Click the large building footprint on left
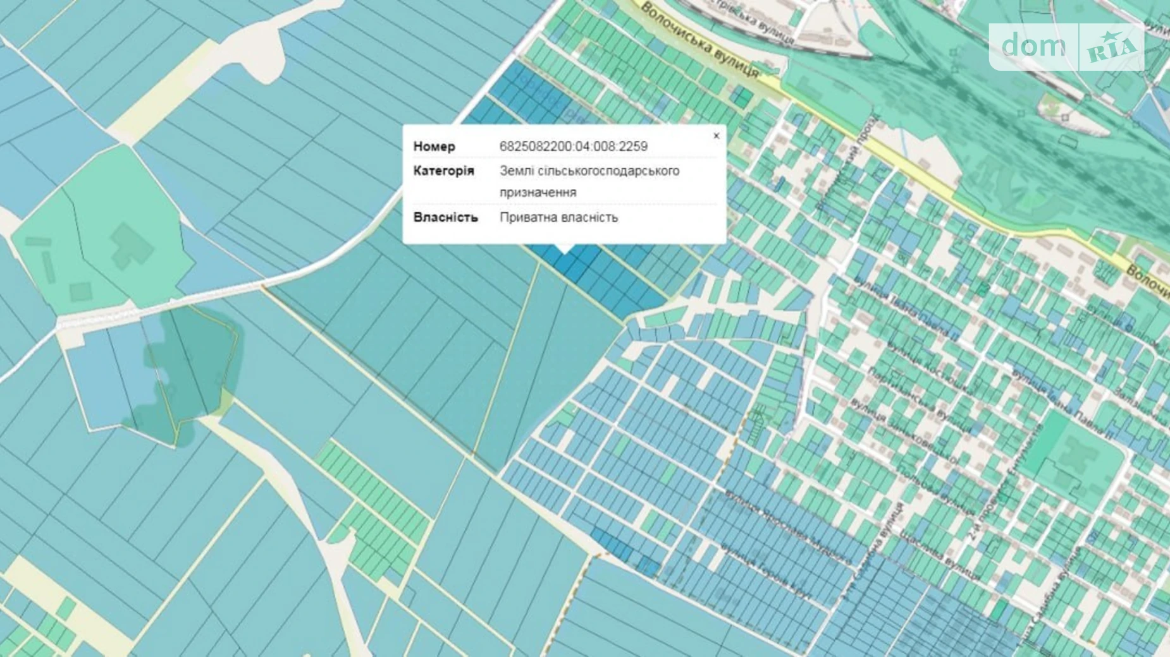This screenshot has height=657, width=1170. pyautogui.click(x=131, y=246)
